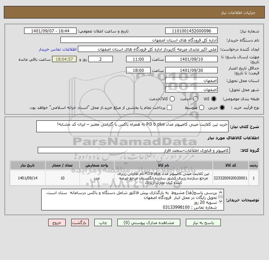Click the remaining time 18:04:57 field
Screen dimensions: 269x260
64,59
